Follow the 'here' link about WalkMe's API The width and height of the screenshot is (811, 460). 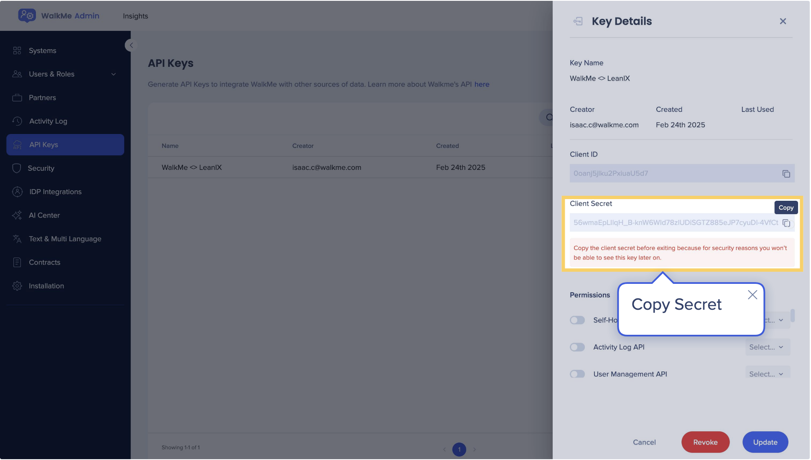[x=482, y=84]
